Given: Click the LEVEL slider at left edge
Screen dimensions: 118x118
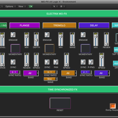Looking at the screenshot, I should pos(2,39).
